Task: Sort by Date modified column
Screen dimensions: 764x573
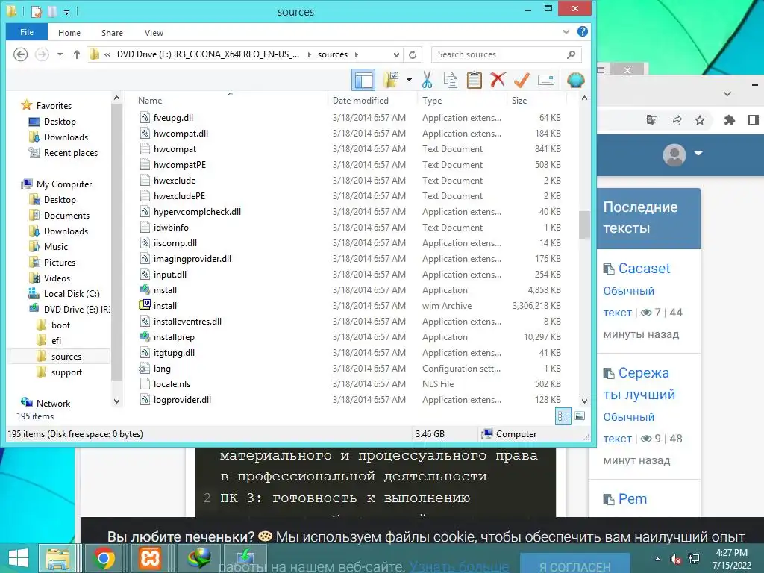Action: (x=360, y=101)
